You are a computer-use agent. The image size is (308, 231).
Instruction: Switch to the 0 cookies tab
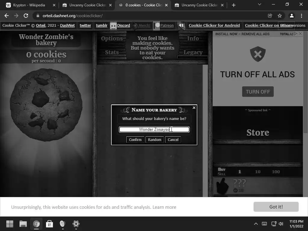[143, 5]
